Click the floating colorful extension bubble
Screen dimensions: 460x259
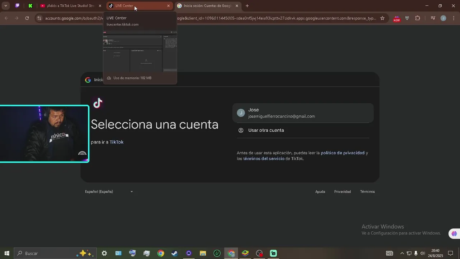[x=454, y=234]
